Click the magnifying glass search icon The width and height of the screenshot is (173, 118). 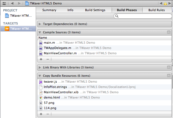117,16
